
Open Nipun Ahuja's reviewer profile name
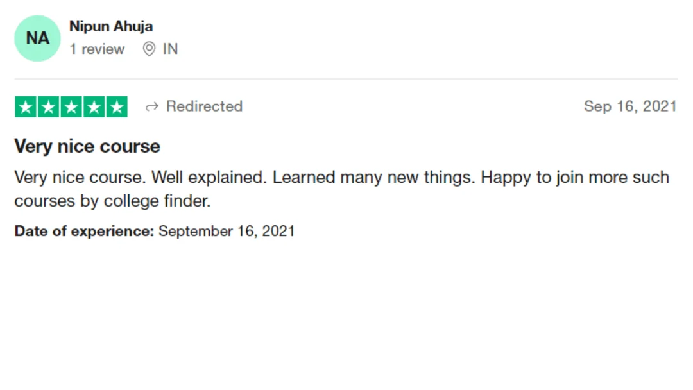point(111,26)
